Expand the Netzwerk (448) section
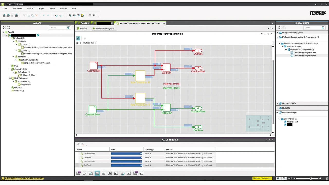The width and height of the screenshot is (329, 185). tap(278, 103)
